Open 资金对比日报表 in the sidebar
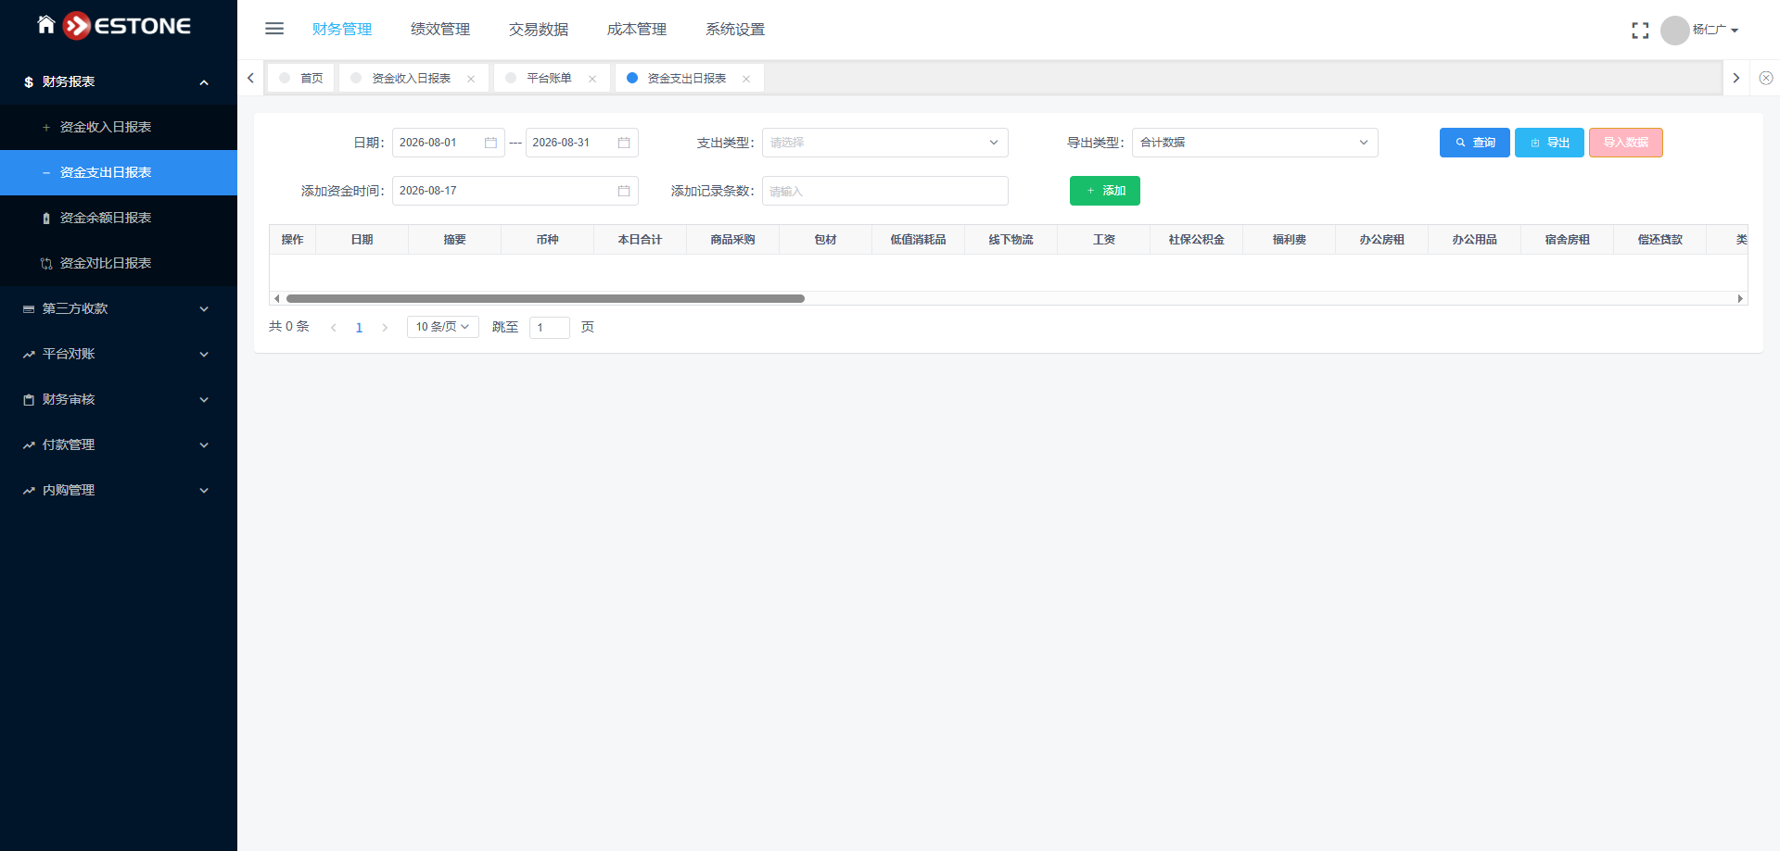The image size is (1780, 851). click(119, 264)
